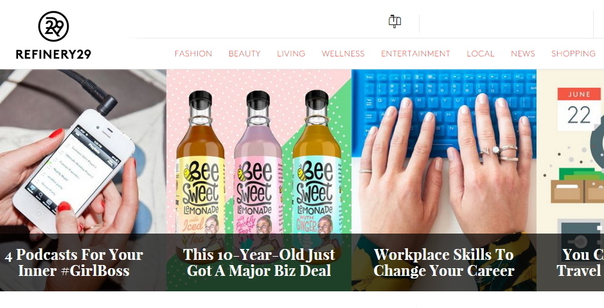604x308 pixels.
Task: Click the partially visible 'You C... Travel' headline
Action: [580, 262]
